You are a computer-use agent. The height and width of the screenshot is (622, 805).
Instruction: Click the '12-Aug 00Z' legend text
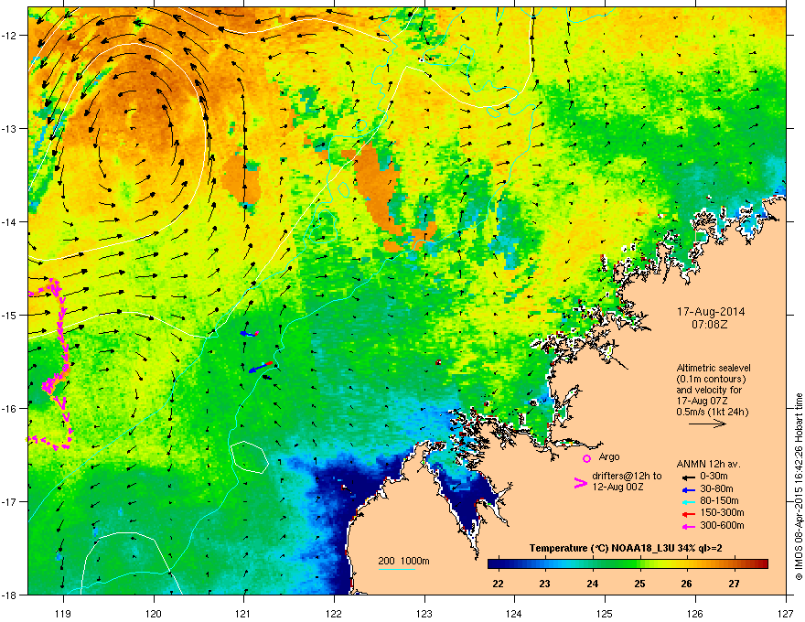tap(617, 487)
